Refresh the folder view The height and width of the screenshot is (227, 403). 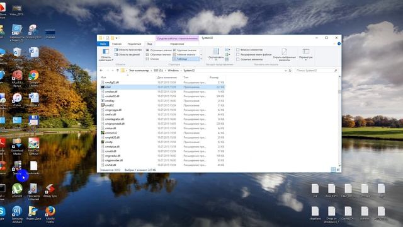click(x=290, y=70)
